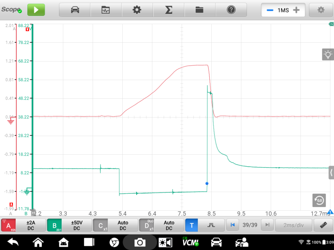This screenshot has height=250, width=334.
Task: Open the waveform preset library icon
Action: click(106, 10)
